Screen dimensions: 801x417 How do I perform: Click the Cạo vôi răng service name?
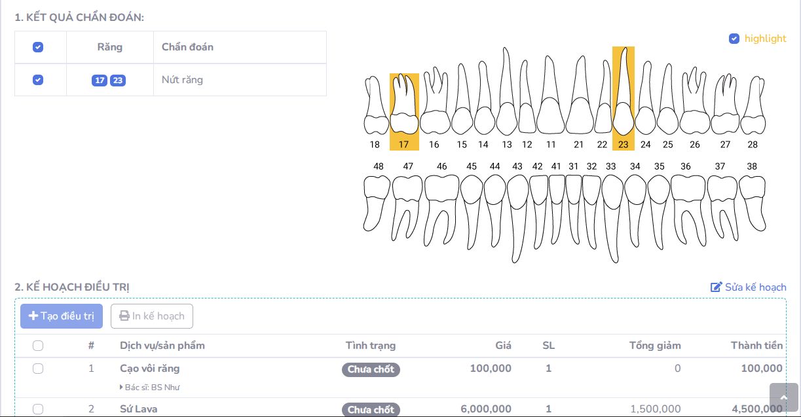coord(149,369)
